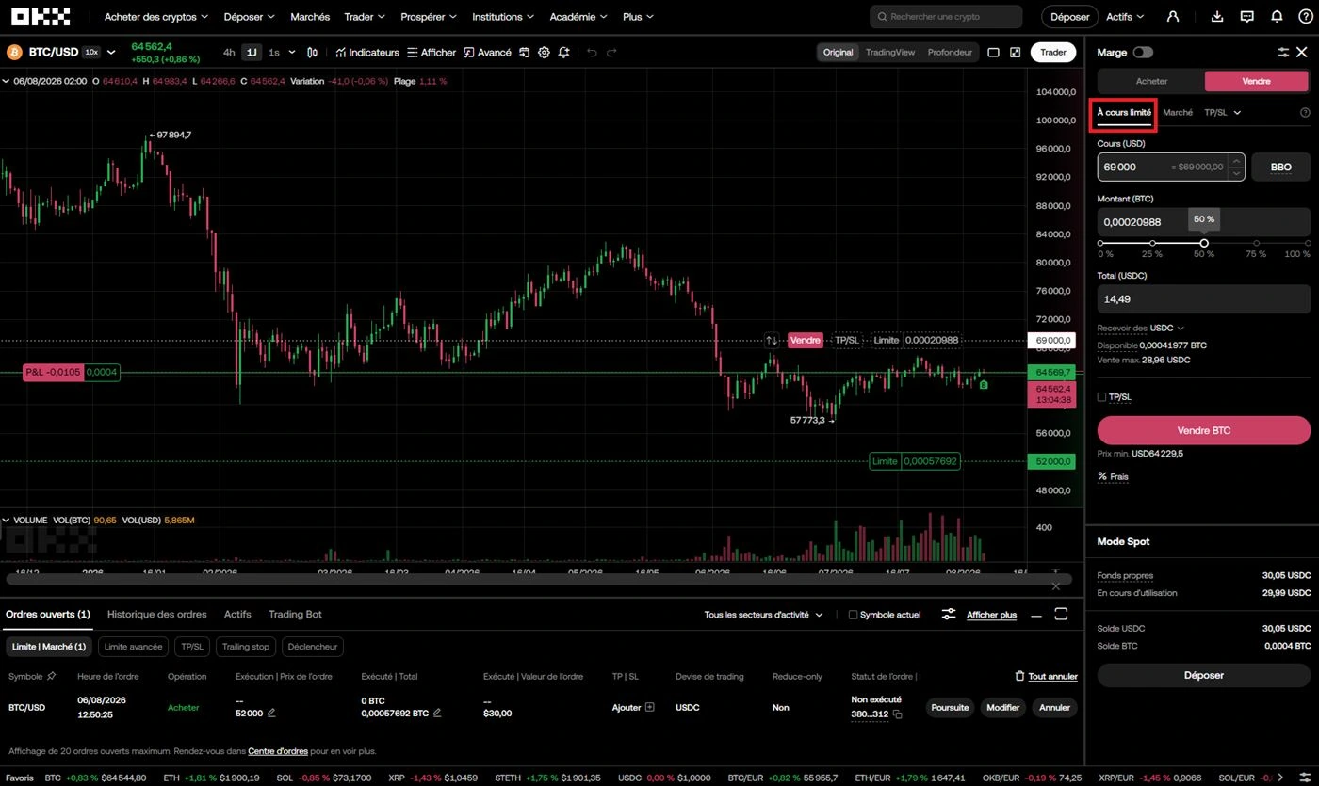Switch chart to Original view
This screenshot has height=786, width=1319.
pos(838,53)
